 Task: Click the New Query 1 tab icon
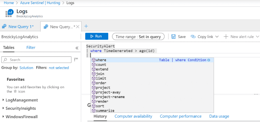[x=4, y=26]
